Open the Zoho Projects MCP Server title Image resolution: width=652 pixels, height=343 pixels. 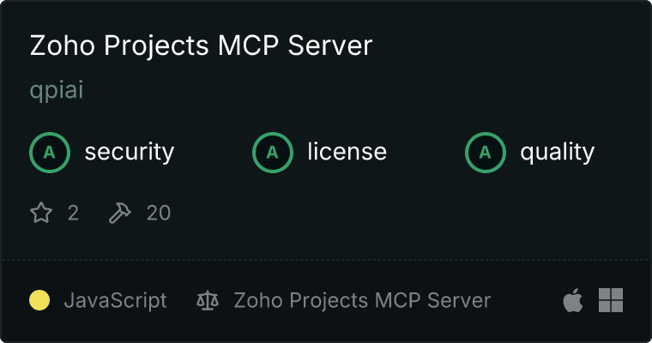[x=201, y=45]
